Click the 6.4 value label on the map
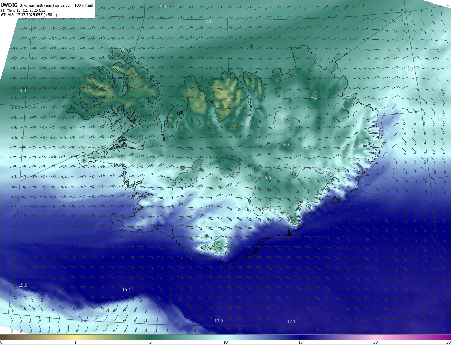 click(163, 7)
